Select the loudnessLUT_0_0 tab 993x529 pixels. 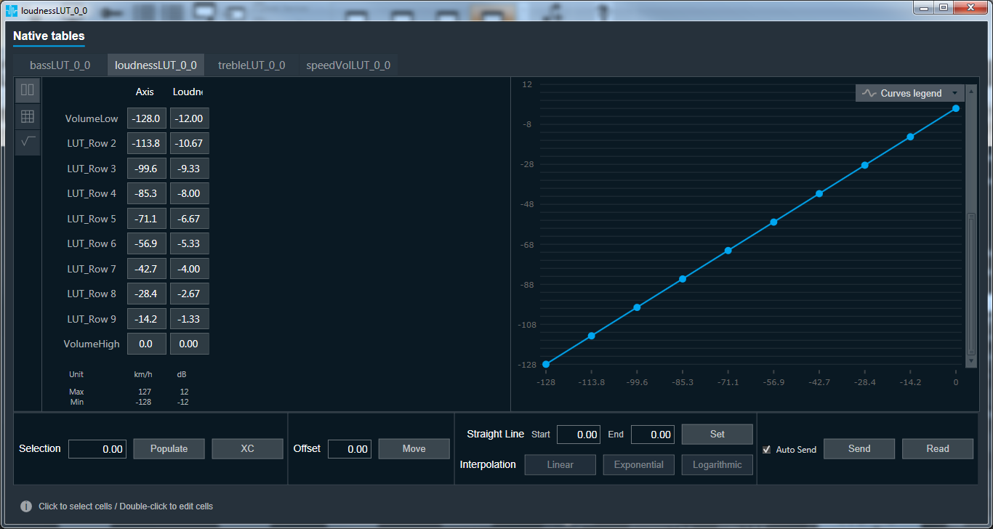tap(156, 65)
